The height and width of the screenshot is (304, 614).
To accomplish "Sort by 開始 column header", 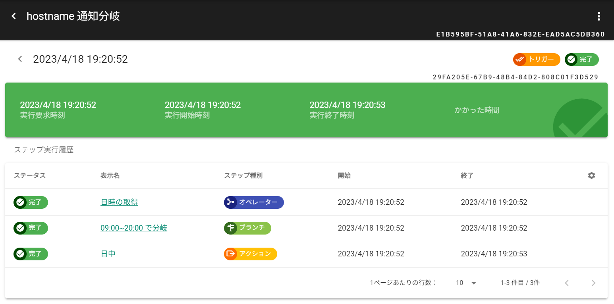I will pyautogui.click(x=344, y=176).
